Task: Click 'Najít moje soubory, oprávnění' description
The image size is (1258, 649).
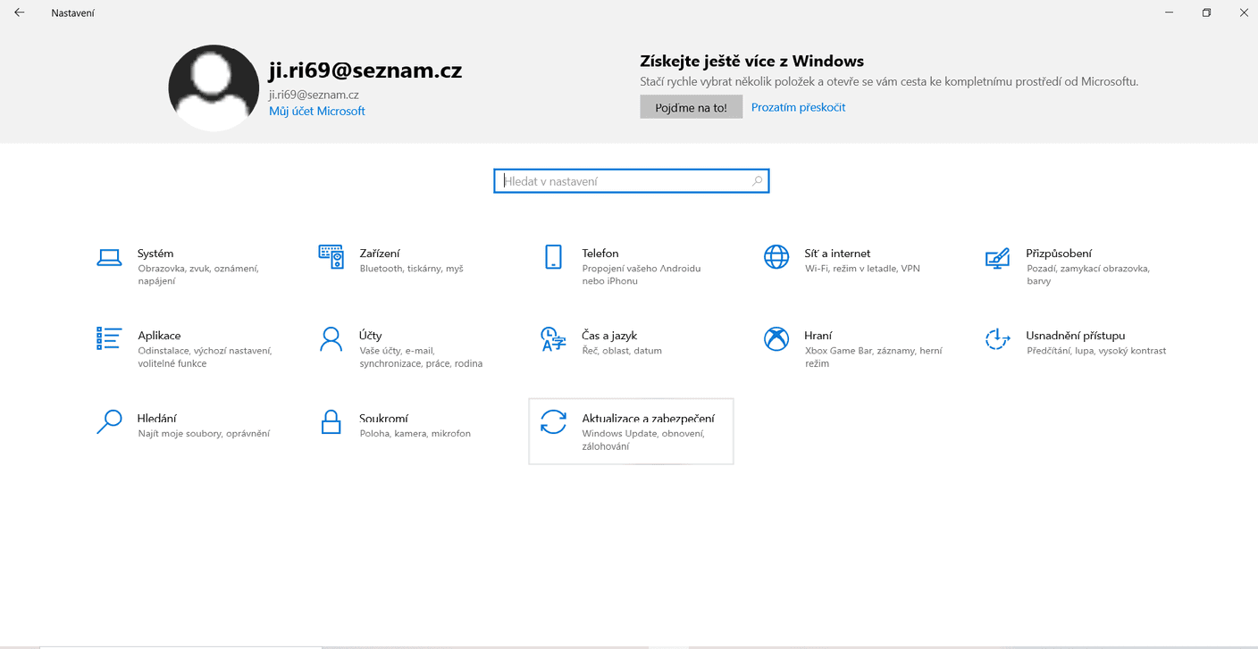Action: pyautogui.click(x=204, y=433)
